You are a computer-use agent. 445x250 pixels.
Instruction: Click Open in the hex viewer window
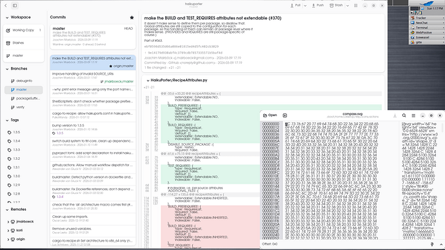coord(270,115)
